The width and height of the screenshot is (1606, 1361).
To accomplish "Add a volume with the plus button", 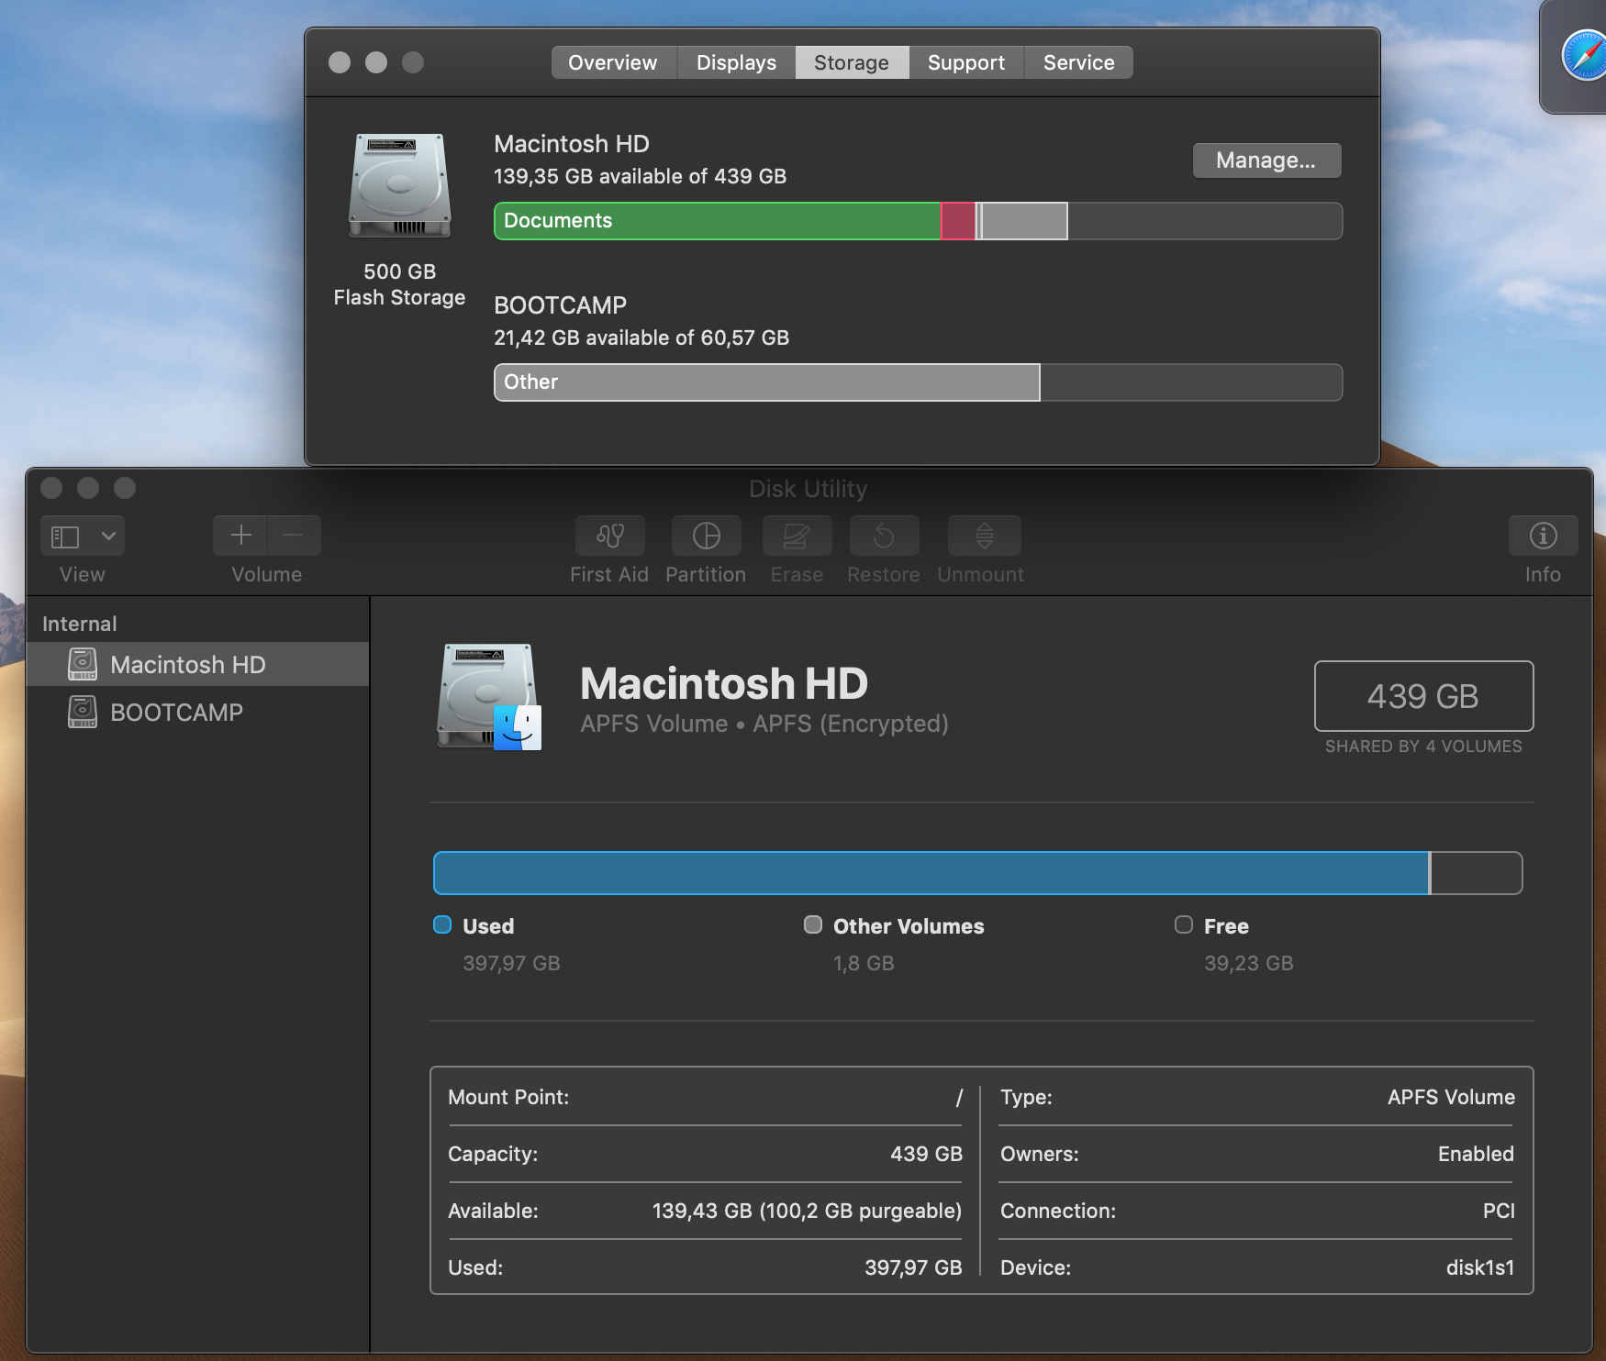I will (x=240, y=536).
